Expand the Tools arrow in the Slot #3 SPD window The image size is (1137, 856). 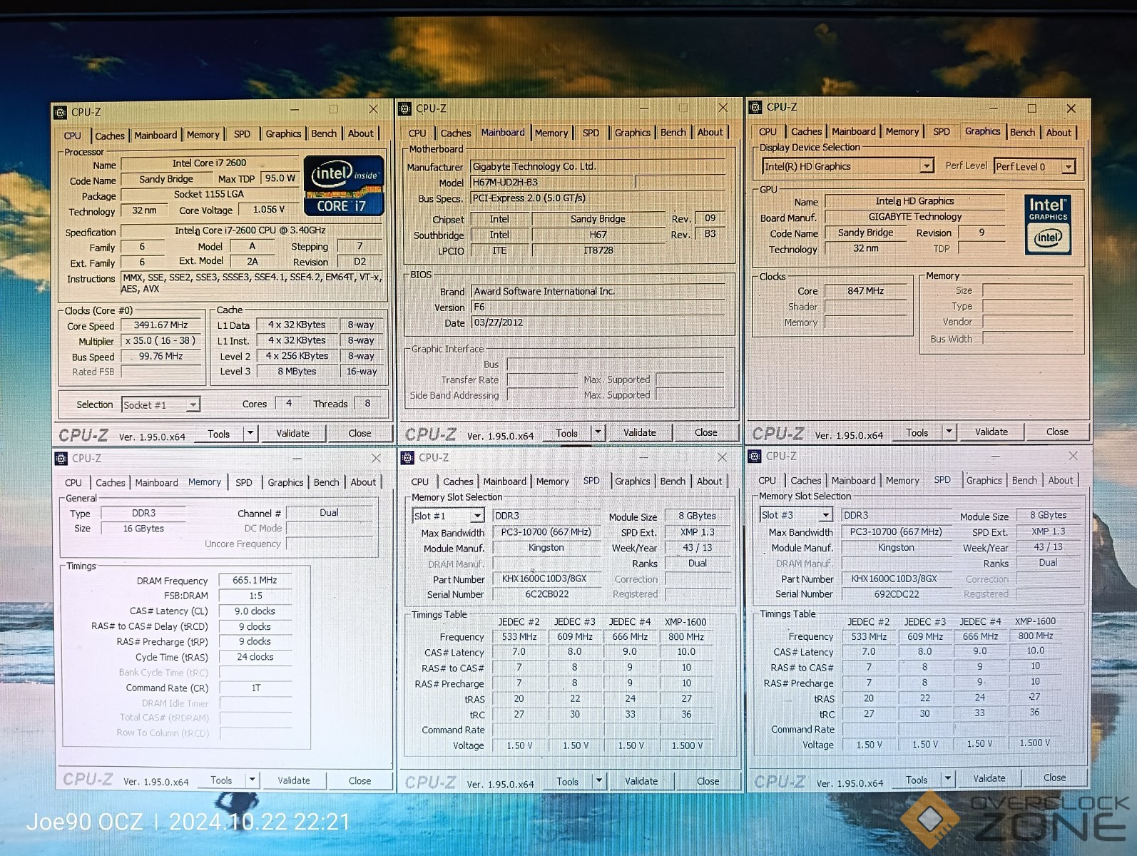[947, 779]
